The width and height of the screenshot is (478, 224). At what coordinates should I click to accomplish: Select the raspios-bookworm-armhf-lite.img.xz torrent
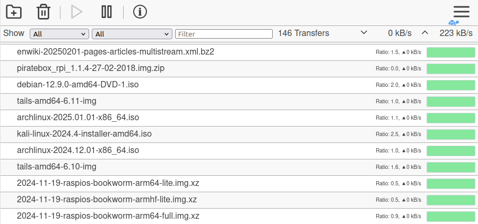click(107, 200)
